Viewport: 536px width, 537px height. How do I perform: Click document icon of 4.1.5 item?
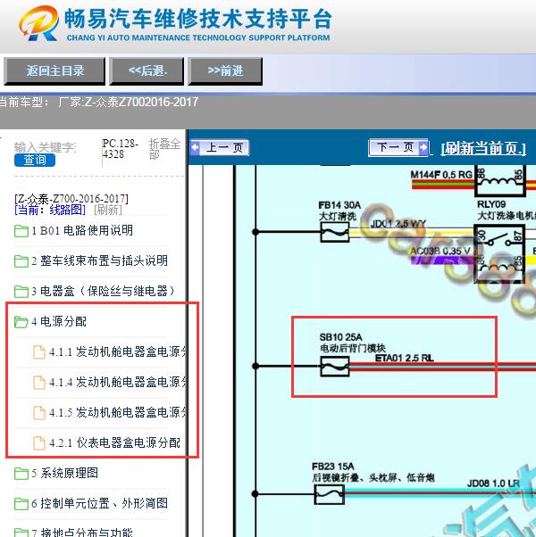pyautogui.click(x=39, y=413)
